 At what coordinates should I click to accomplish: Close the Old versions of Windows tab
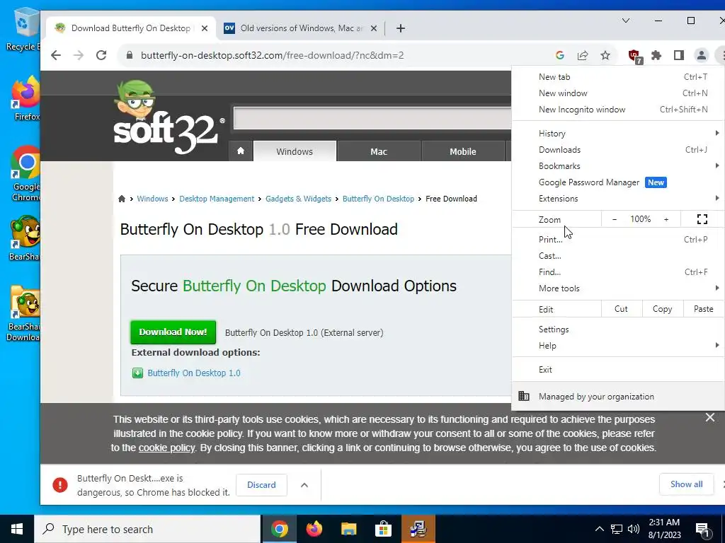[374, 28]
